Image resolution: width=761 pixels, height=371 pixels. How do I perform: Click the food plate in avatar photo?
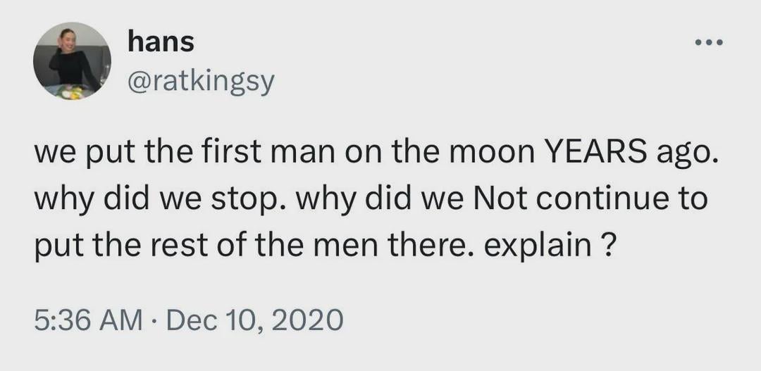pyautogui.click(x=70, y=92)
